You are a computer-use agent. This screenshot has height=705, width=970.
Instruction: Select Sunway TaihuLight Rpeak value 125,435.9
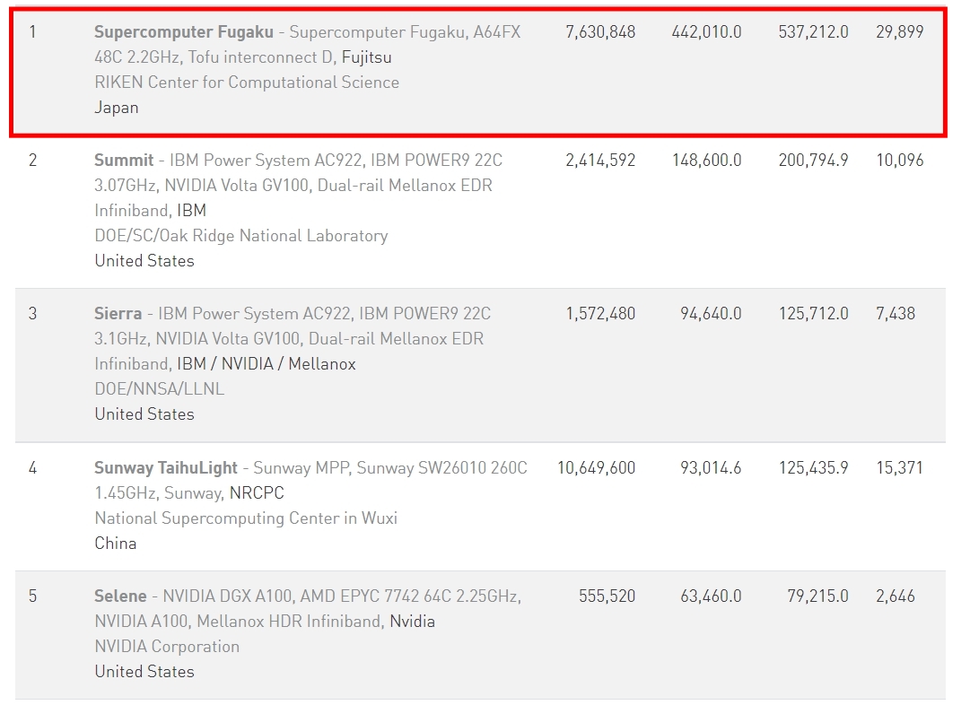point(814,468)
